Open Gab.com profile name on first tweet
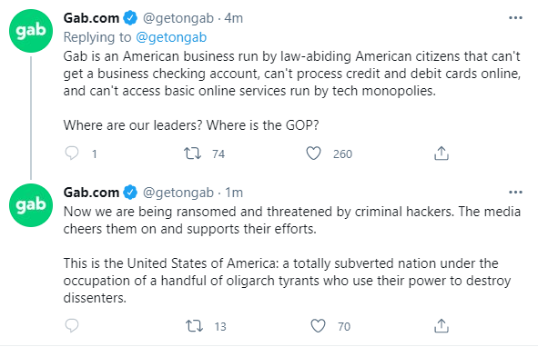This screenshot has height=347, width=538. click(x=91, y=18)
